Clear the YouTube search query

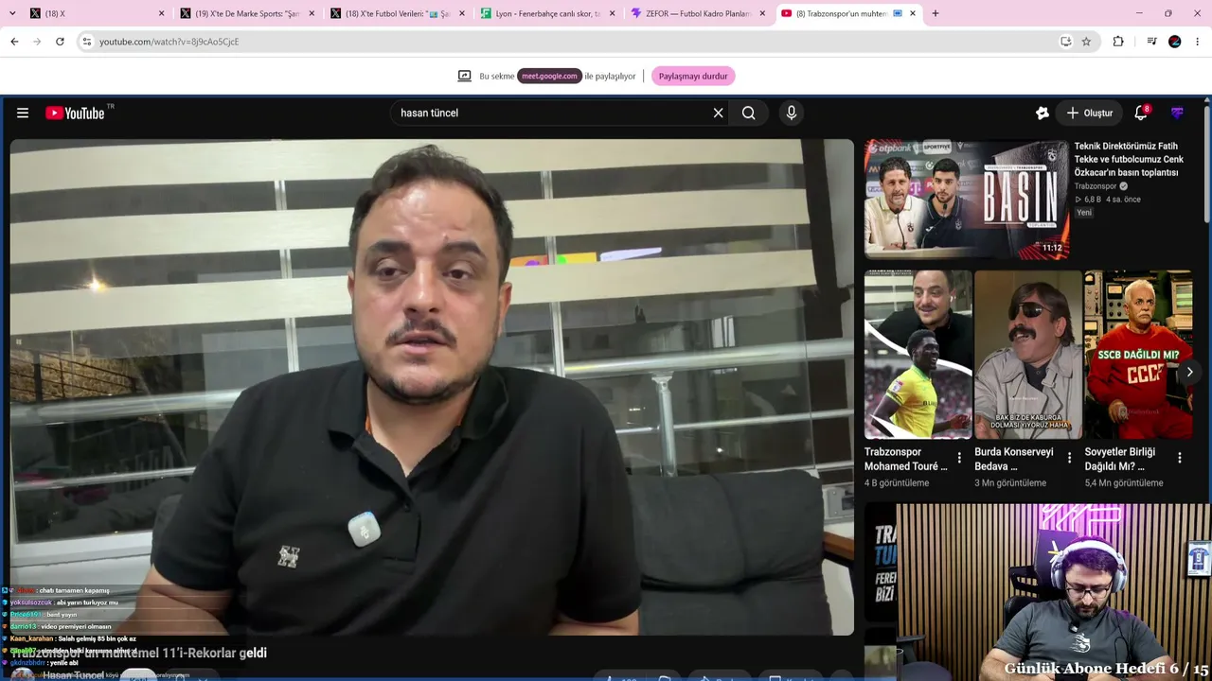tap(718, 113)
